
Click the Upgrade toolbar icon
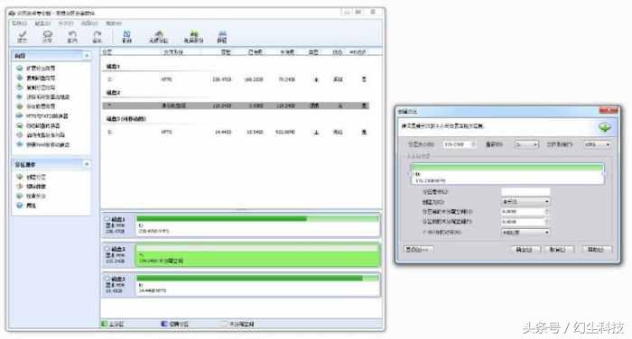click(x=222, y=37)
